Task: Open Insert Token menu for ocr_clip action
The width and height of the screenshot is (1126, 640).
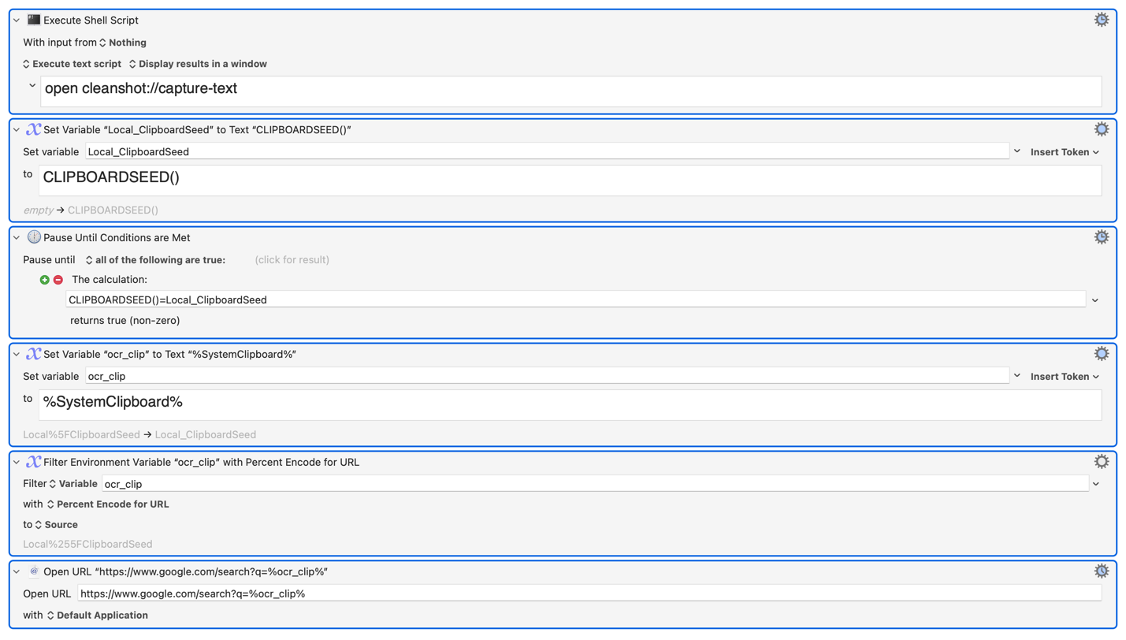Action: tap(1065, 377)
